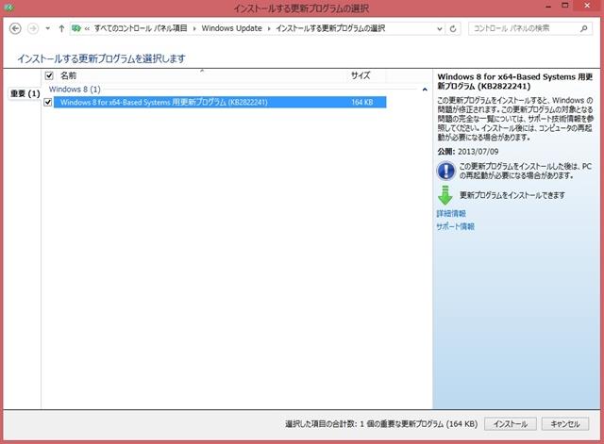Click the KB2822241 title in details pane

514,82
